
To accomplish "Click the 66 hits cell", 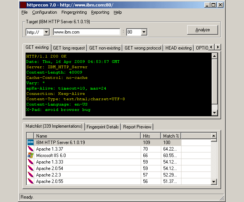I will [x=151, y=156].
